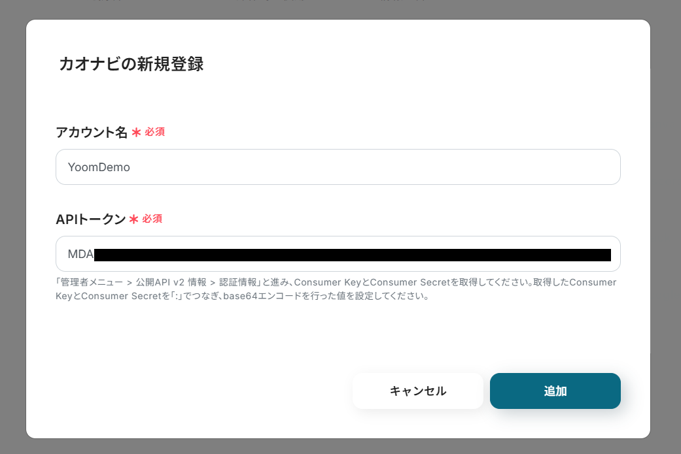Viewport: 681px width, 454px height.
Task: Click the APIトークン field label
Action: [91, 219]
